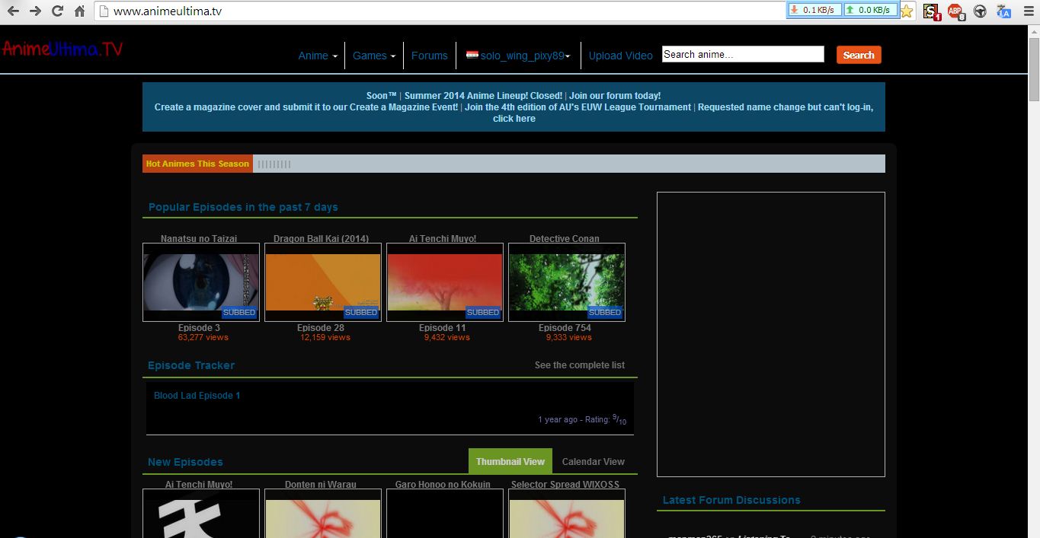This screenshot has height=538, width=1040.
Task: Expand the Games dropdown menu
Action: (x=373, y=56)
